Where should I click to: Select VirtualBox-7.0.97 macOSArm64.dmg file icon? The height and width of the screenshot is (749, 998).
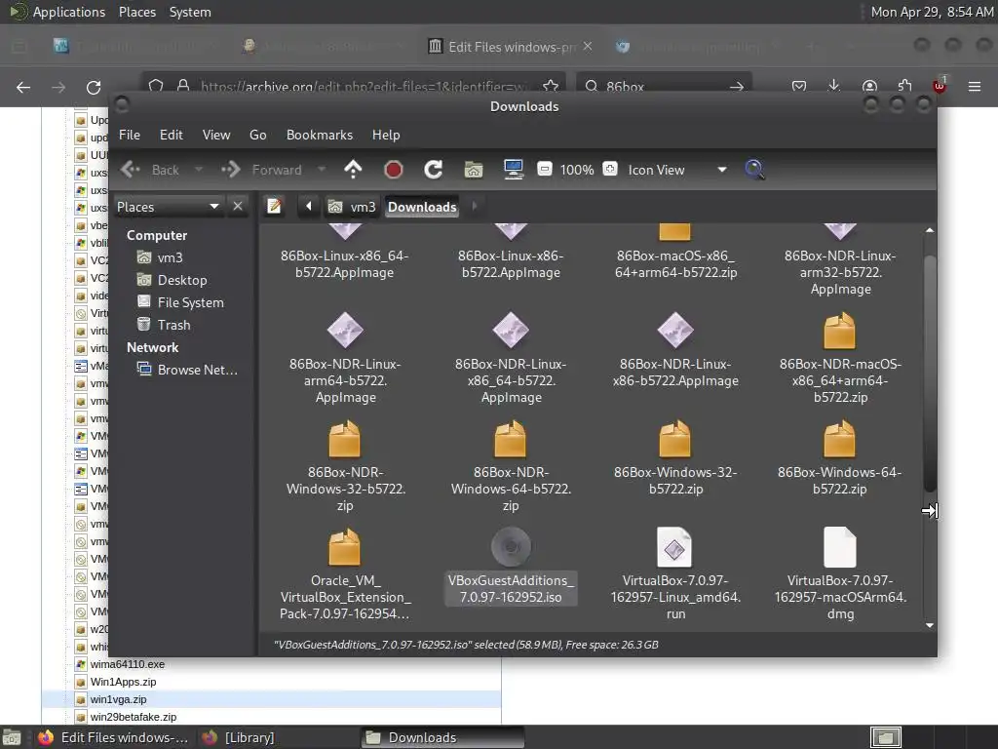(x=840, y=546)
